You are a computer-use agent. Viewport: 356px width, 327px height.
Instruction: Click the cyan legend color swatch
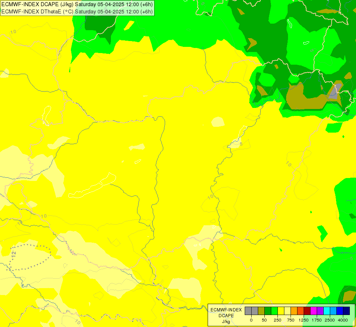[x=327, y=311]
